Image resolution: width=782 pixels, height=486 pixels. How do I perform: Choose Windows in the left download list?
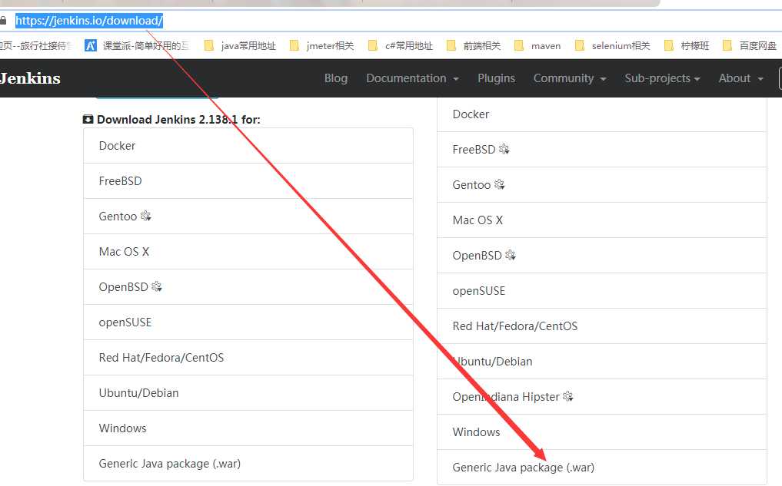[x=248, y=428]
